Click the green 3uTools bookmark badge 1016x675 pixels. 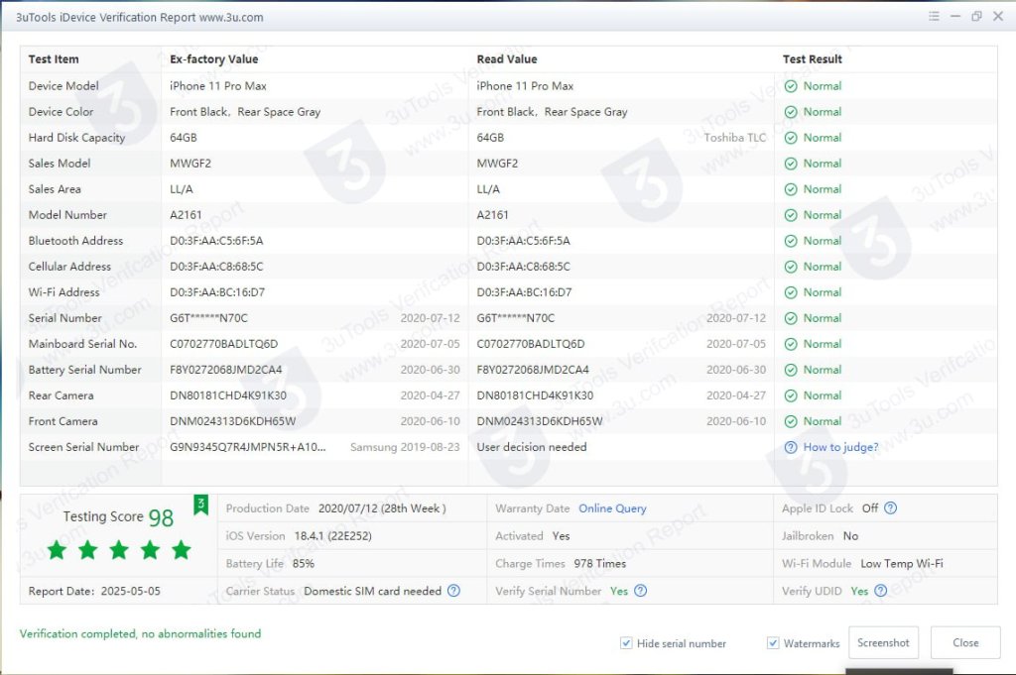click(200, 505)
